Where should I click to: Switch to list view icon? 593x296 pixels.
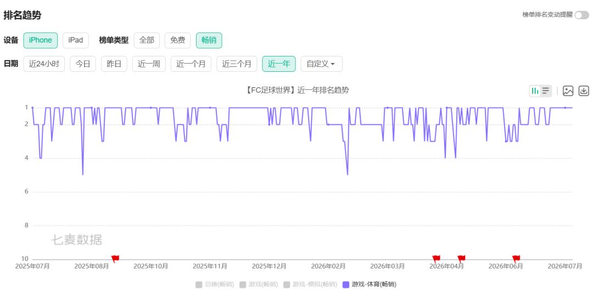pos(546,90)
